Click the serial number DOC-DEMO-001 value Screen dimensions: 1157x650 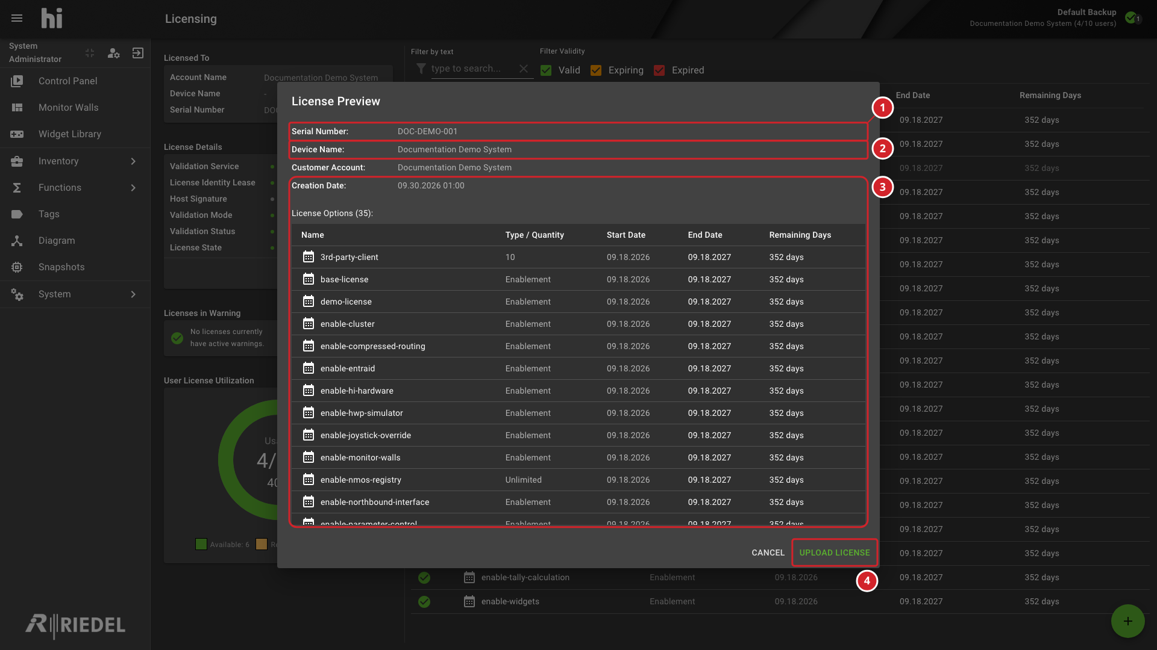[427, 131]
